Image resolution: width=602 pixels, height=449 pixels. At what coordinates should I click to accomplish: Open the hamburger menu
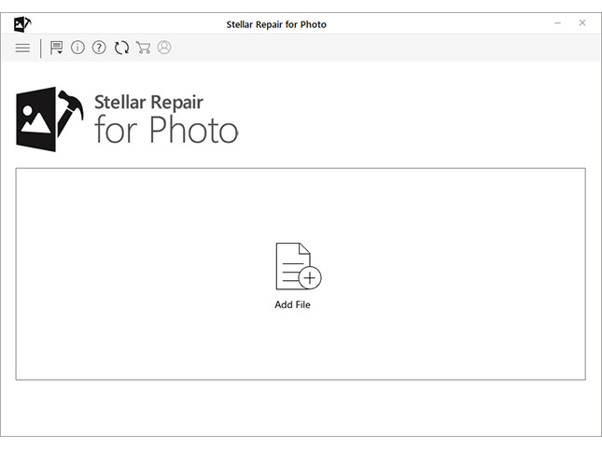click(22, 48)
